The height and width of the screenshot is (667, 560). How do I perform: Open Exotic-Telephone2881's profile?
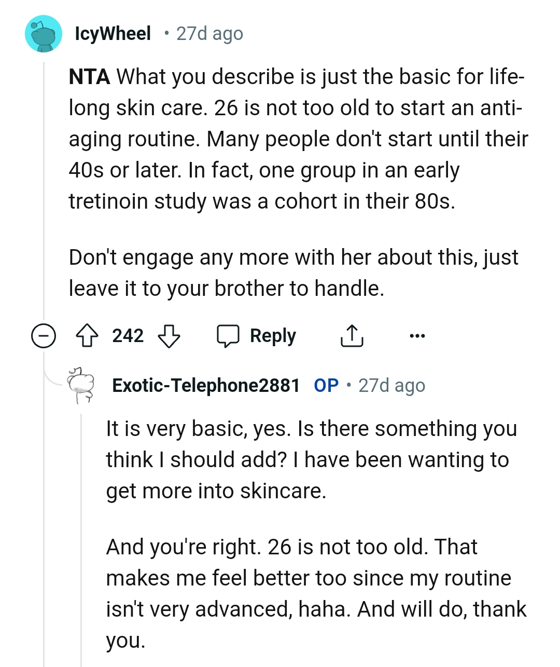click(206, 385)
